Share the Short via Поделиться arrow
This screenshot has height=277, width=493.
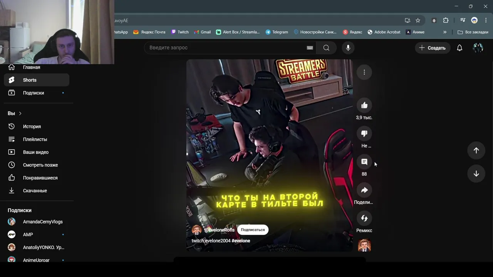pos(364,190)
